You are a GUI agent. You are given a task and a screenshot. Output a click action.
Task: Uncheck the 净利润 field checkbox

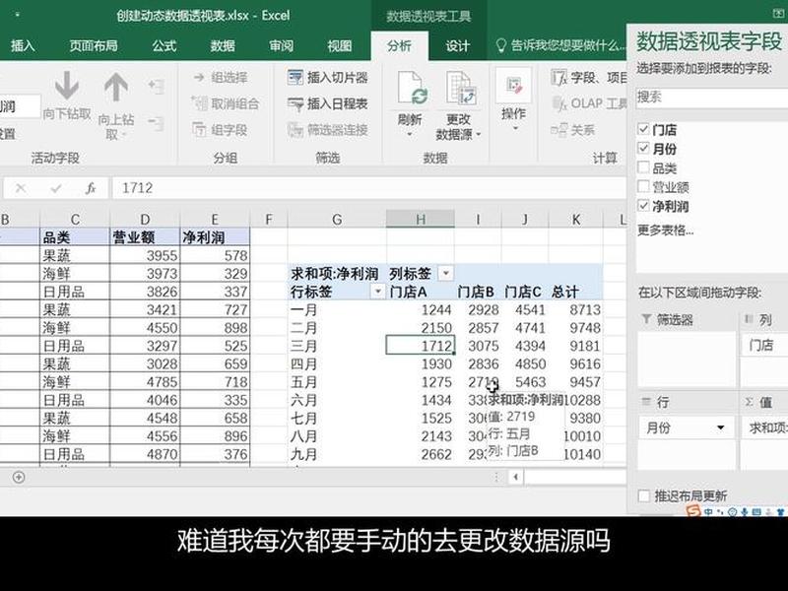click(x=643, y=206)
